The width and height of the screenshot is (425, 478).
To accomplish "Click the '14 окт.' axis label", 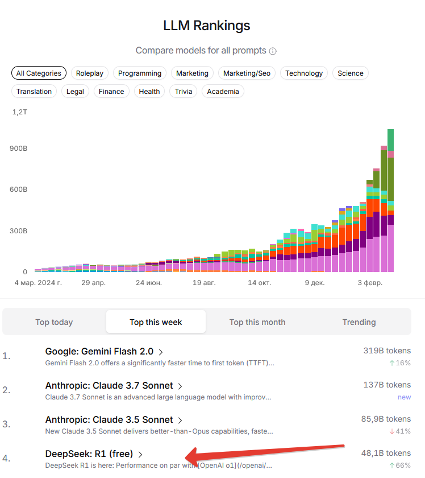I will [260, 283].
